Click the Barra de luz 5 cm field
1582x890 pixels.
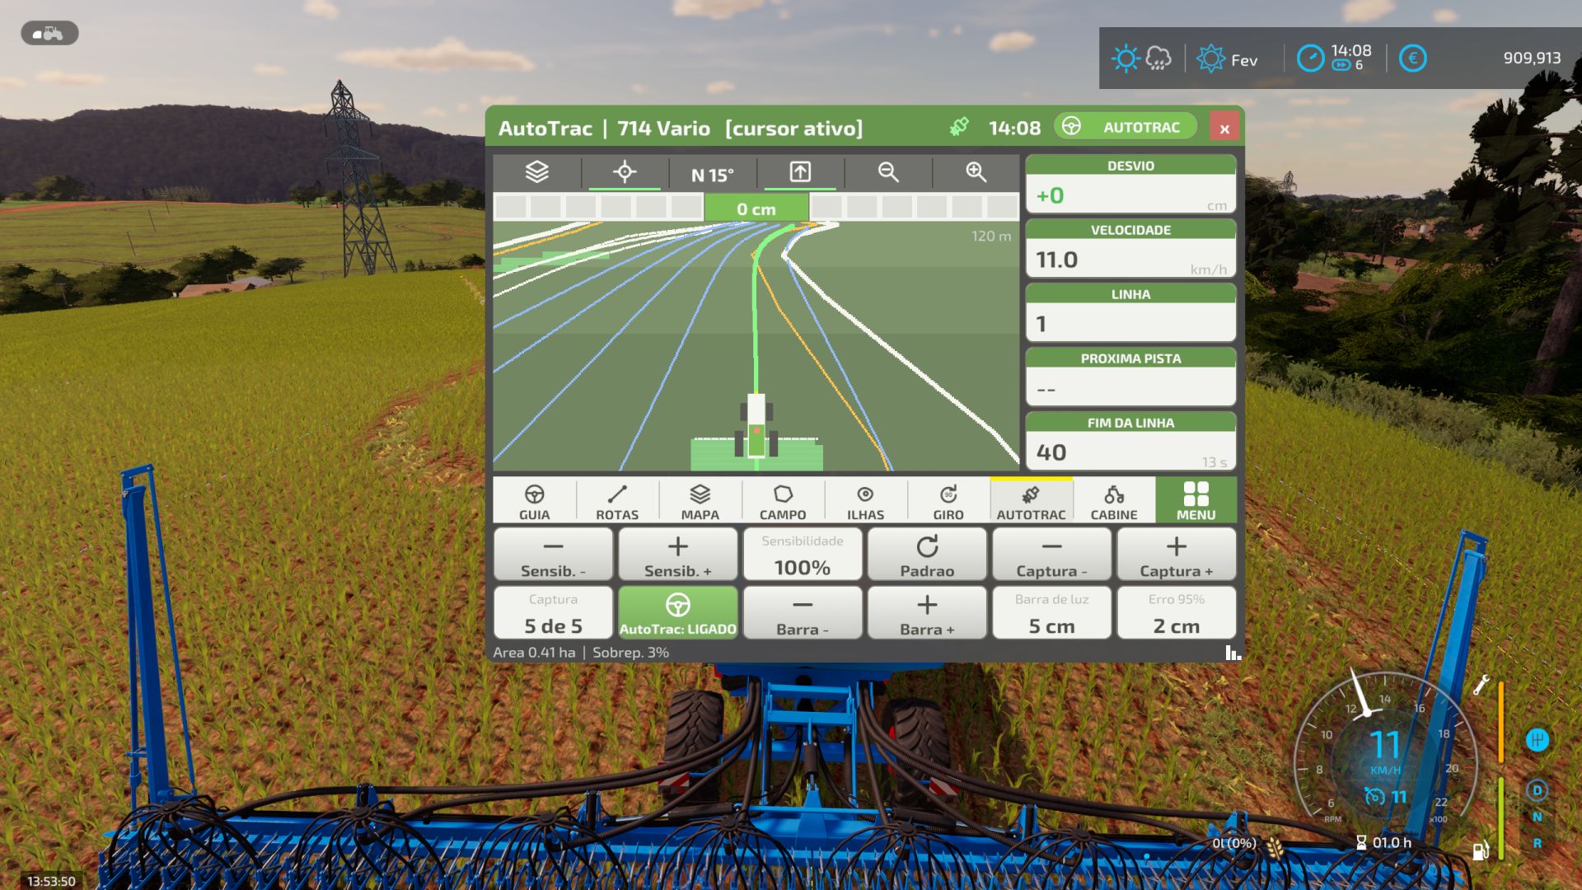(1051, 613)
